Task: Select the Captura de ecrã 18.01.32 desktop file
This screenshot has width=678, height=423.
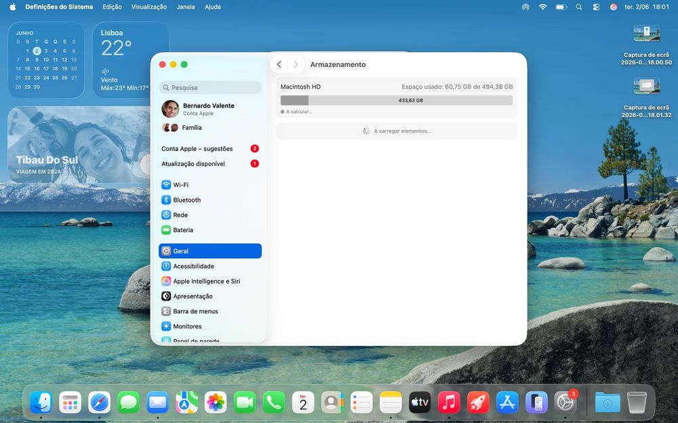Action: tap(646, 97)
